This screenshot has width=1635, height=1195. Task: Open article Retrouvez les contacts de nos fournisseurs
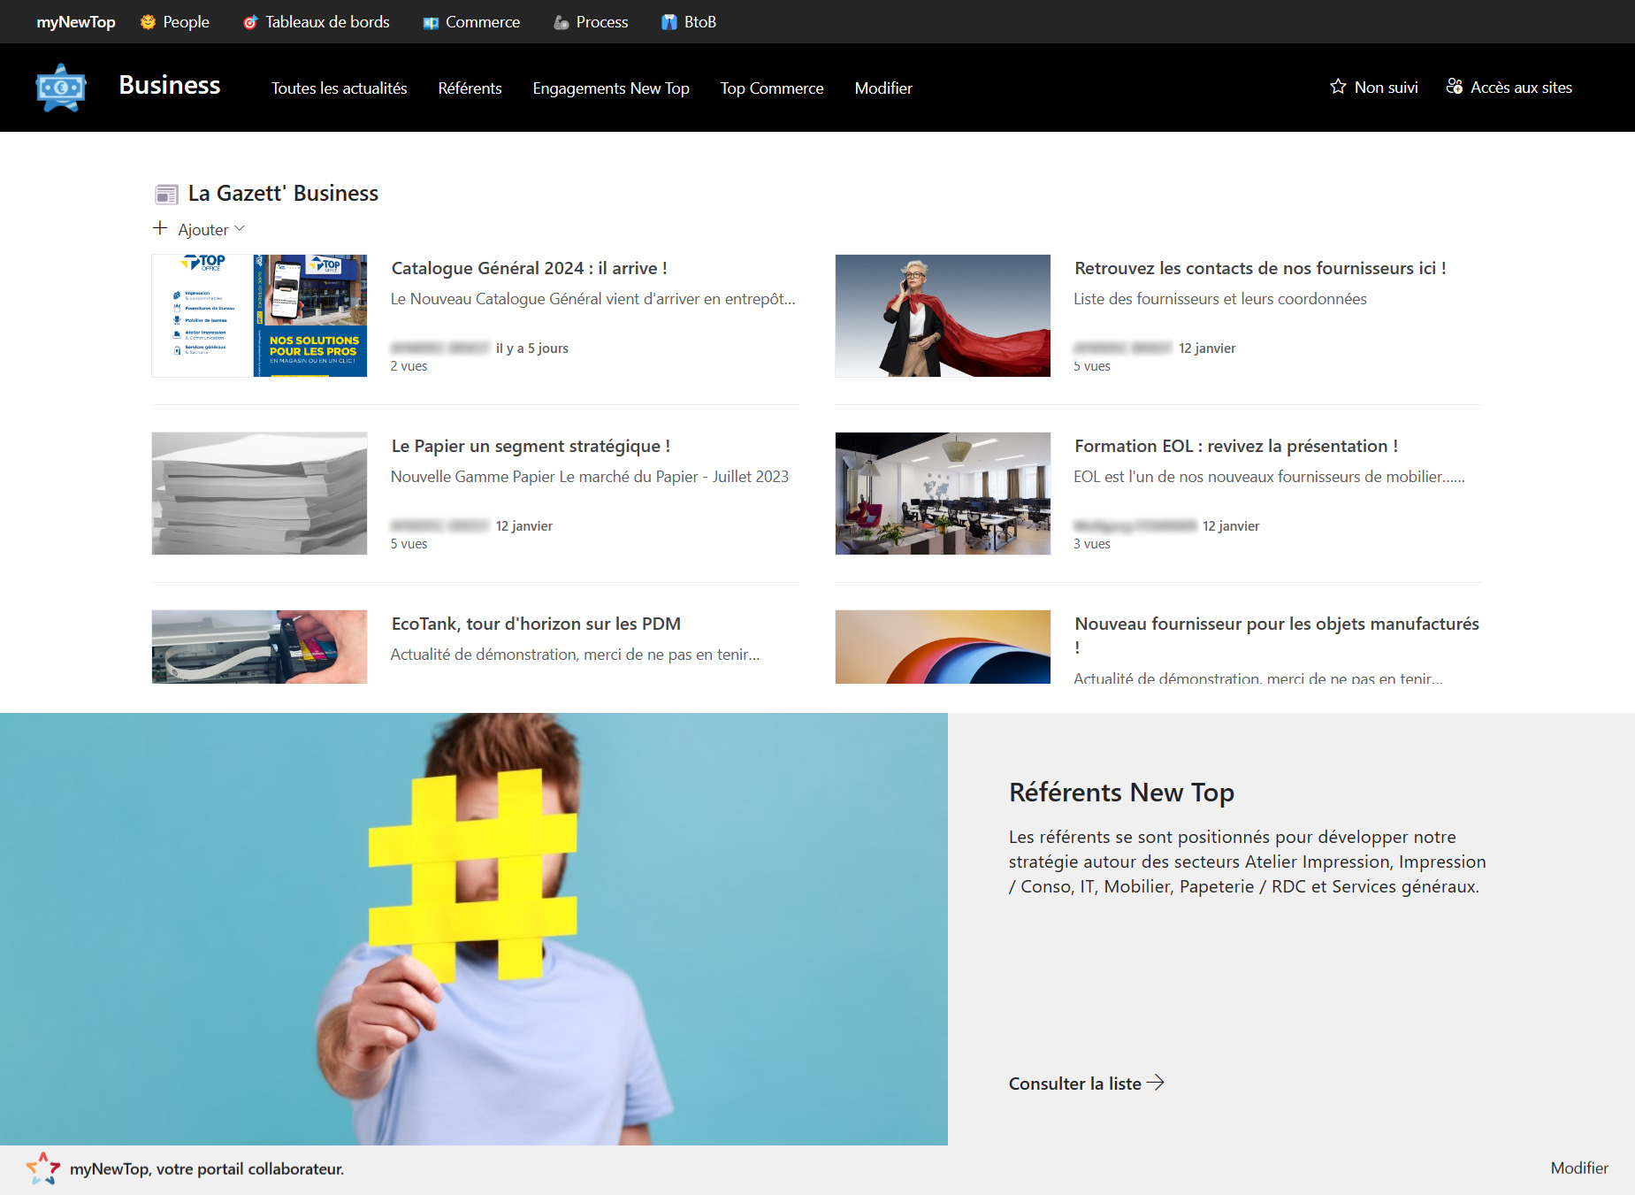(x=1260, y=268)
